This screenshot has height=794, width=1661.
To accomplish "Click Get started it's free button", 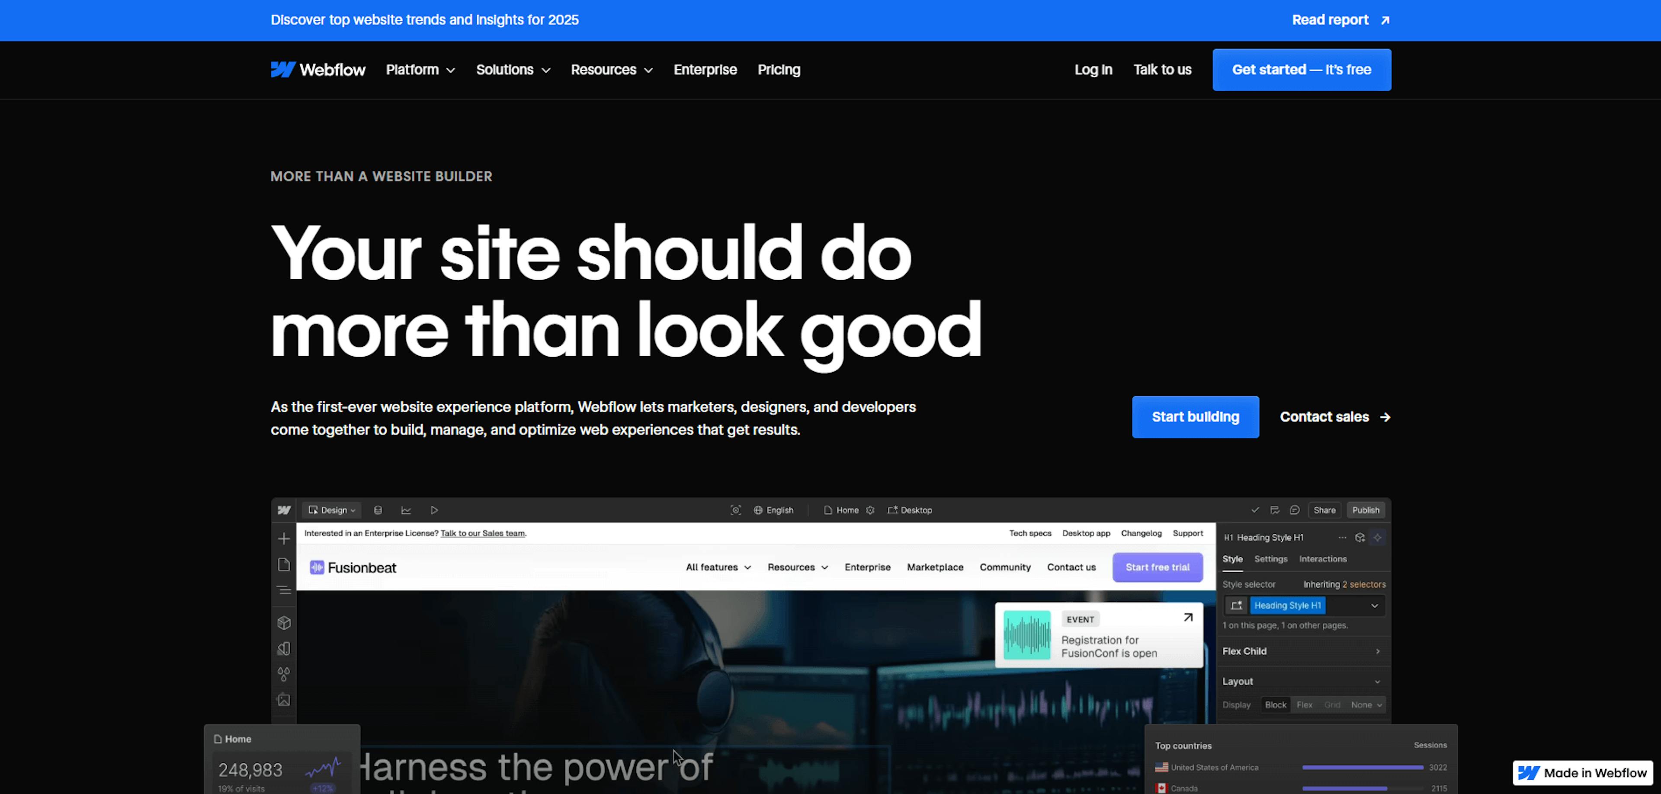I will click(x=1302, y=69).
